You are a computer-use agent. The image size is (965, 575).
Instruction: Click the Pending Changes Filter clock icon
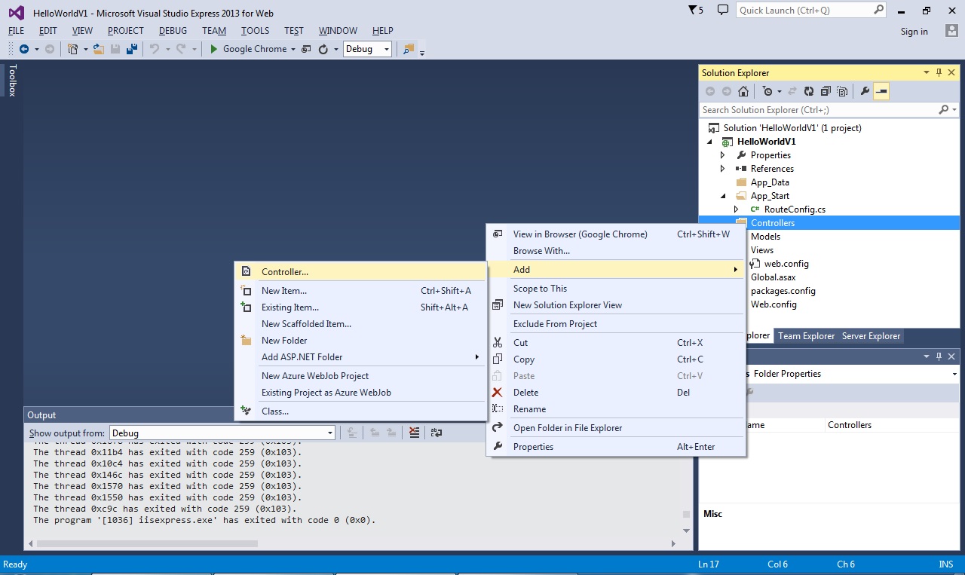[767, 91]
